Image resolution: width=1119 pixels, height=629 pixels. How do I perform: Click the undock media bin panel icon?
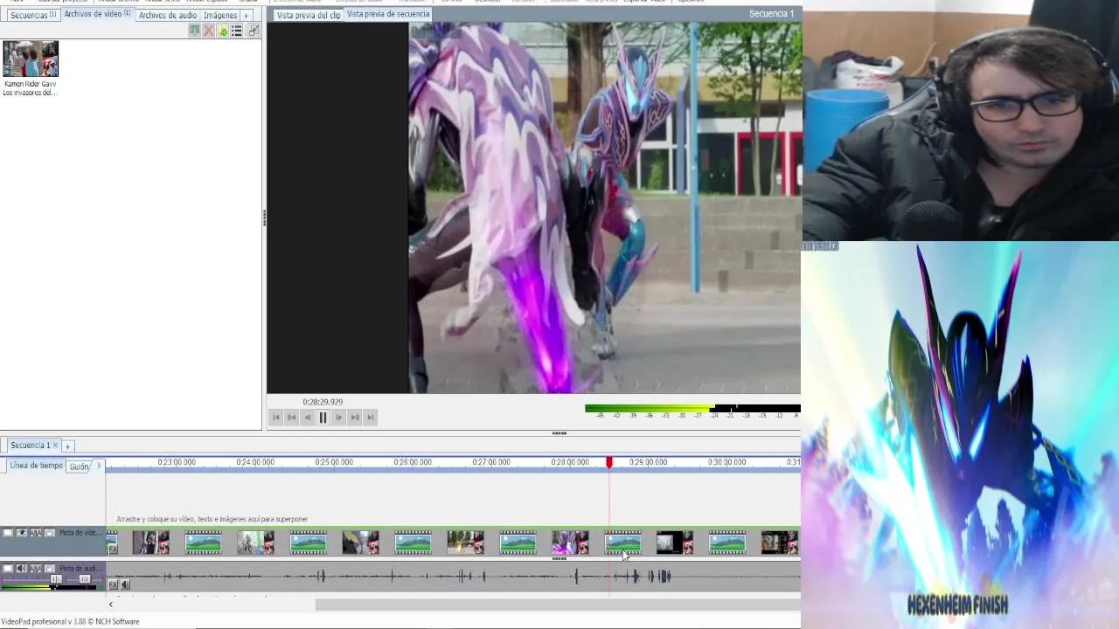coord(254,31)
